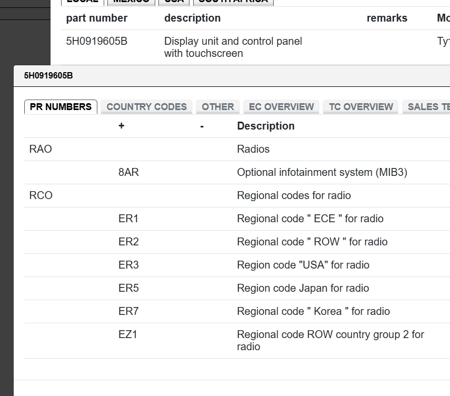The width and height of the screenshot is (450, 396).
Task: Switch to the PR NUMBERS tab
Action: point(61,107)
